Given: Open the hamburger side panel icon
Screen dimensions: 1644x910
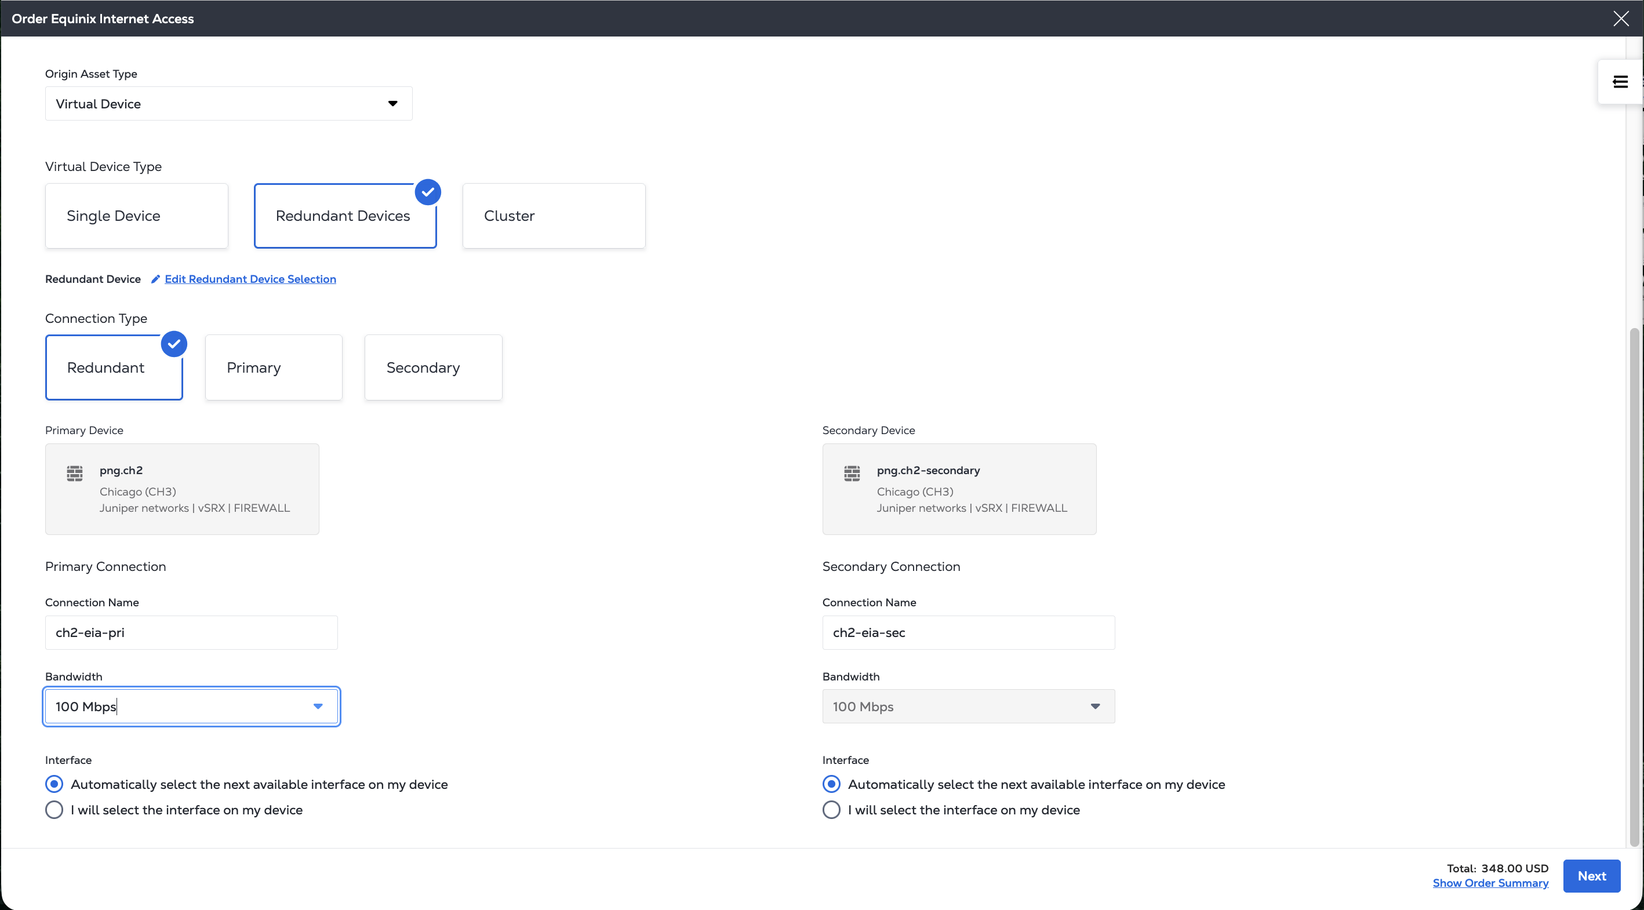Looking at the screenshot, I should pos(1620,82).
